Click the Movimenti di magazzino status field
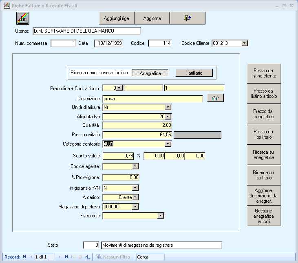The height and width of the screenshot is (263, 298). tap(161, 245)
